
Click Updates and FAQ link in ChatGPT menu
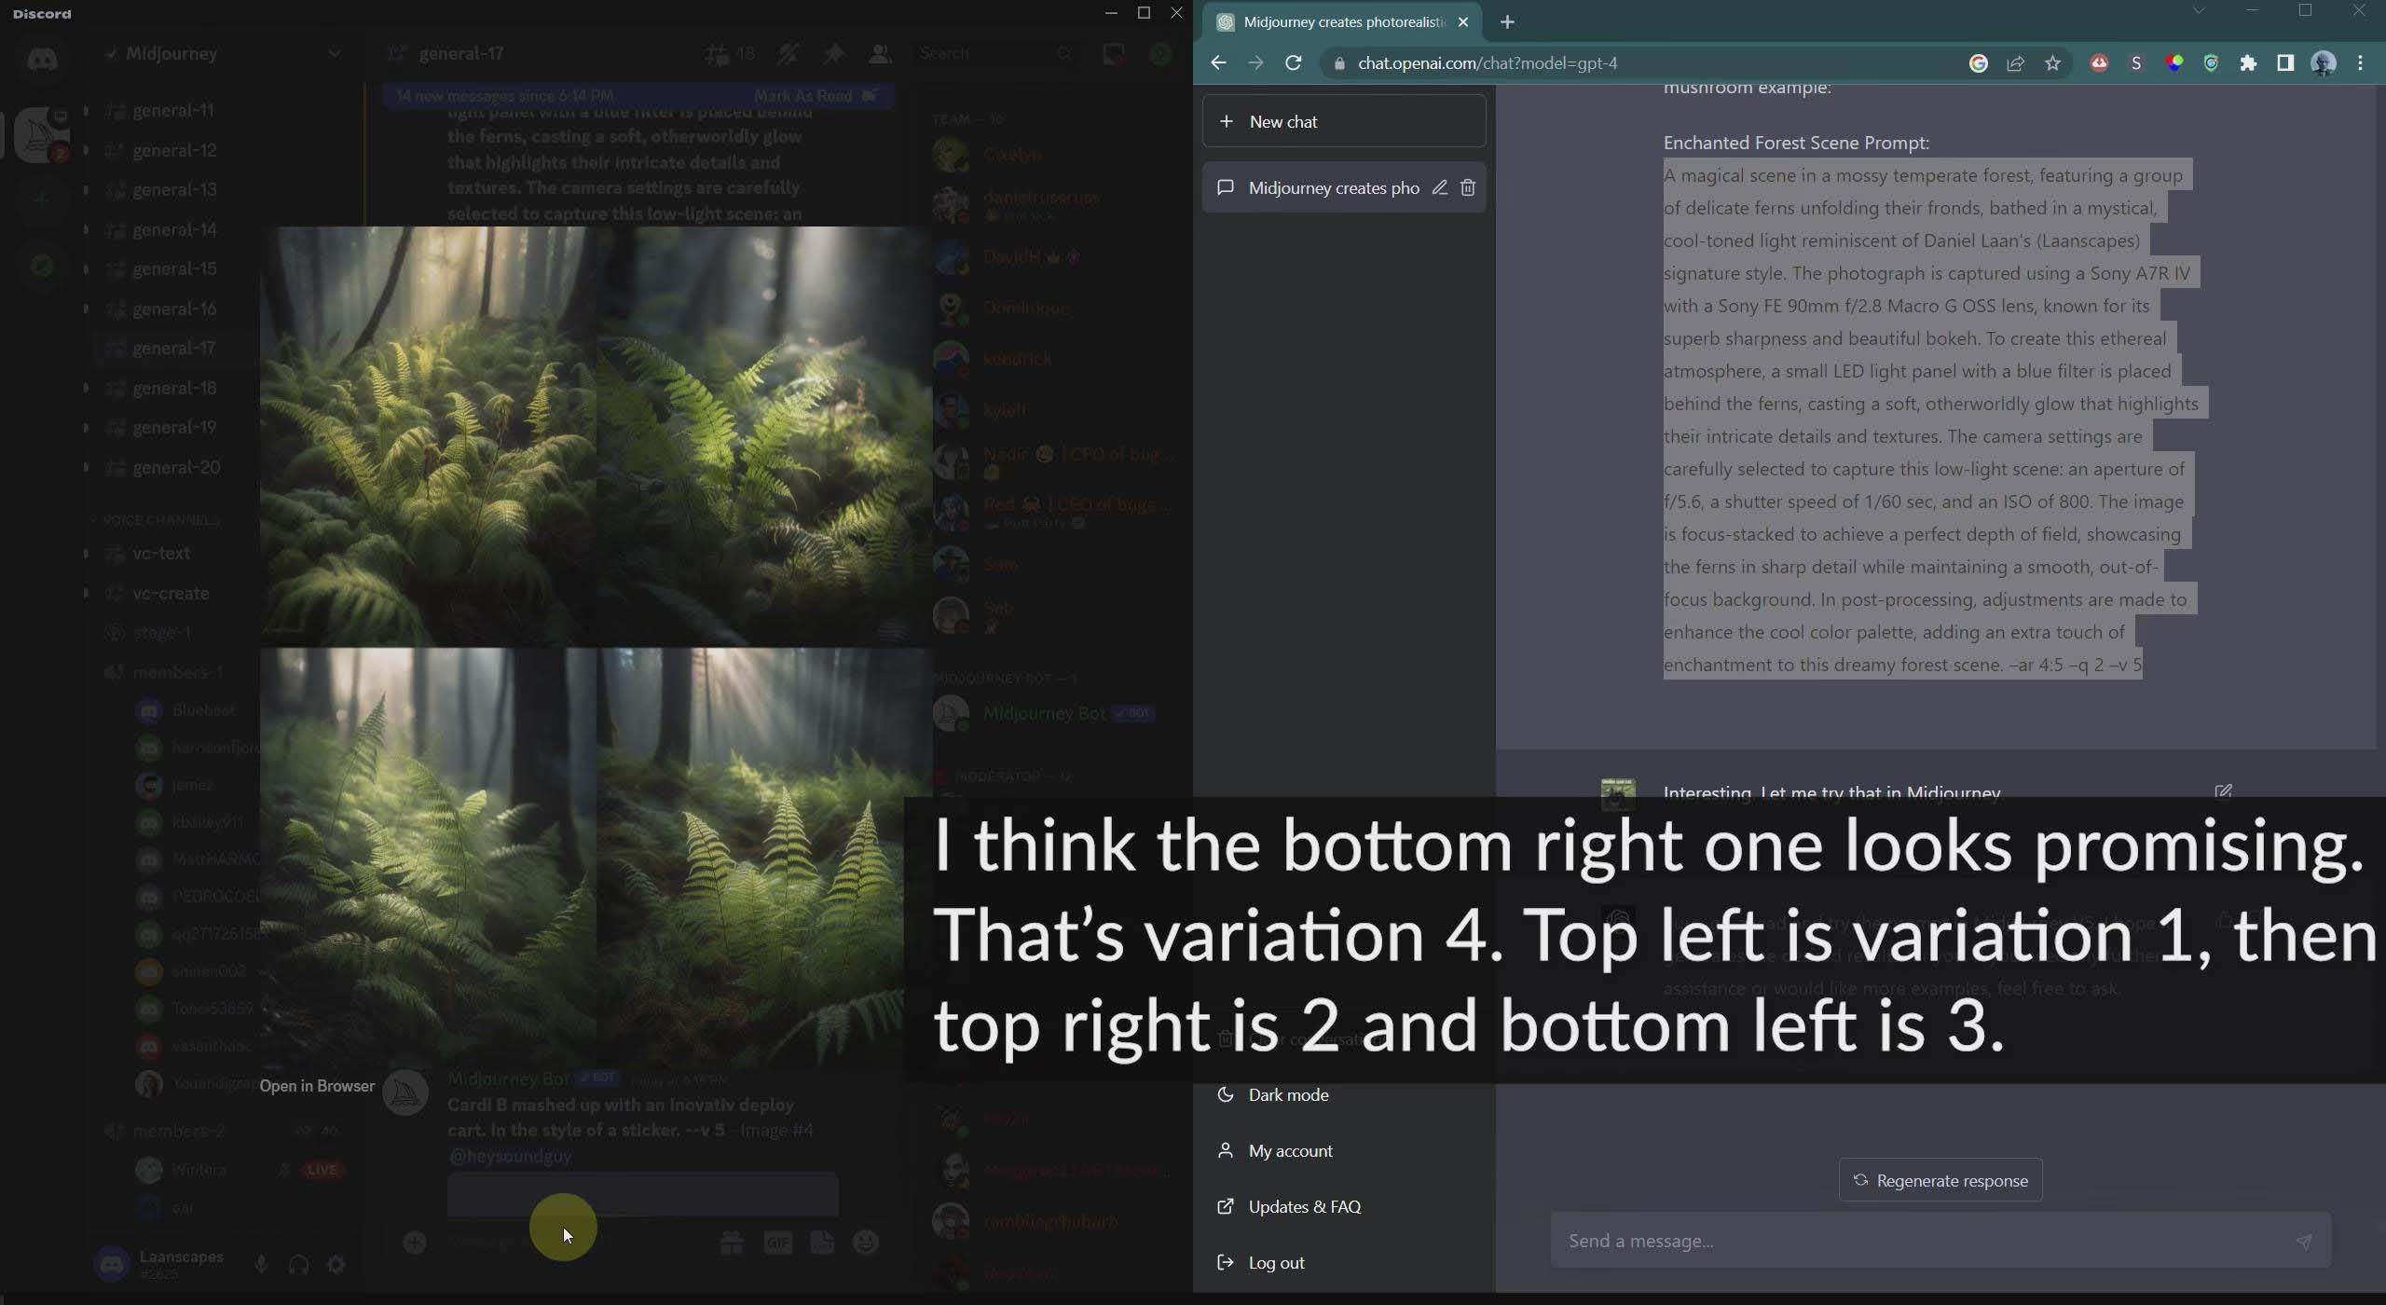[1303, 1205]
